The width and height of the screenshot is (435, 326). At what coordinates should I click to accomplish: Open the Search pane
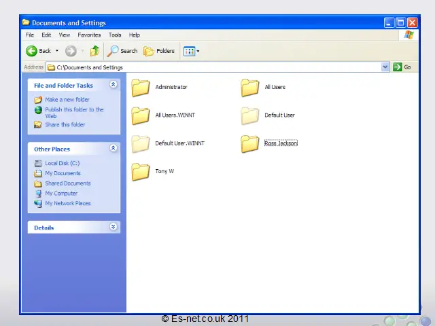pos(122,51)
